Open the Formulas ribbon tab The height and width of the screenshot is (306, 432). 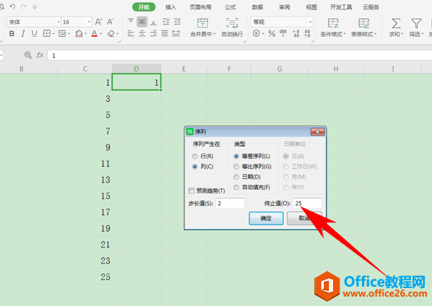pos(230,7)
